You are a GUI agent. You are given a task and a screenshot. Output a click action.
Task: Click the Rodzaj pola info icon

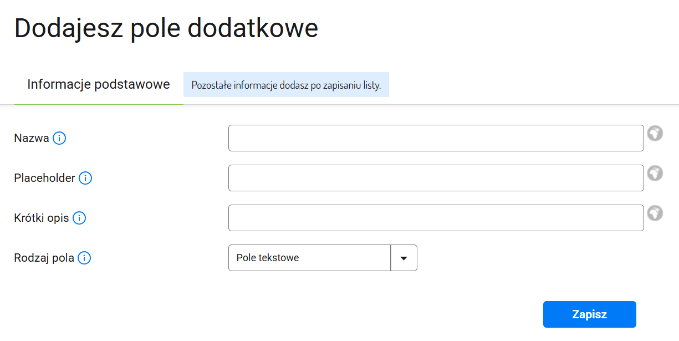click(x=84, y=258)
